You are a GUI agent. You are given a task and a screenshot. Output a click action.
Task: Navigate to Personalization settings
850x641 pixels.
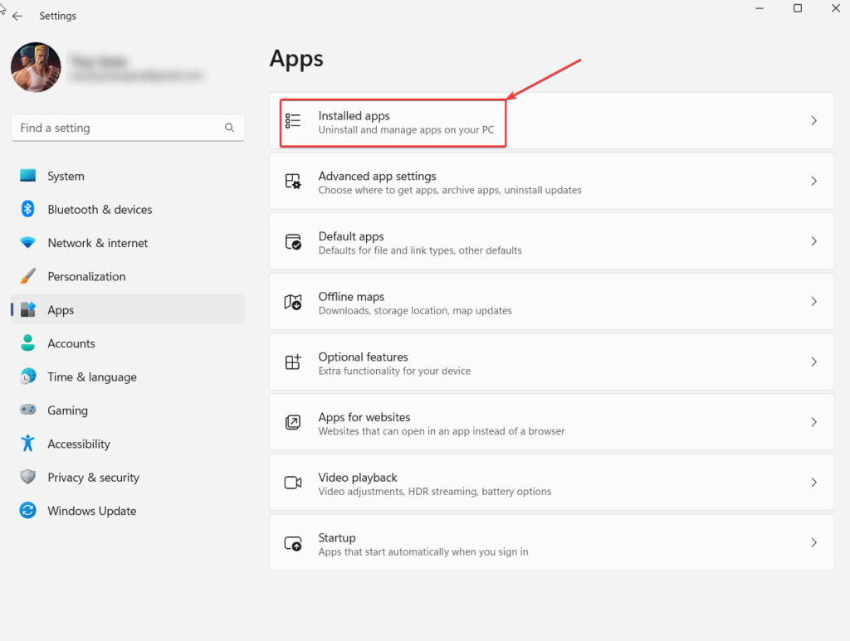pos(86,276)
